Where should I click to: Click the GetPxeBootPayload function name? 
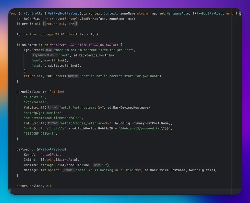(x=63, y=14)
